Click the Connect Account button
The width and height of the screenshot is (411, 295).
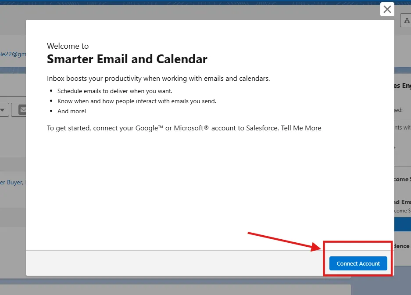point(358,263)
